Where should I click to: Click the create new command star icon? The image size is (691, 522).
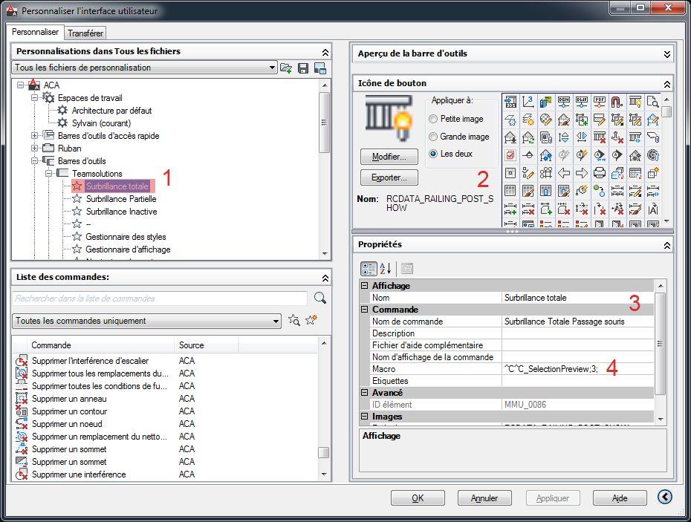click(x=311, y=321)
